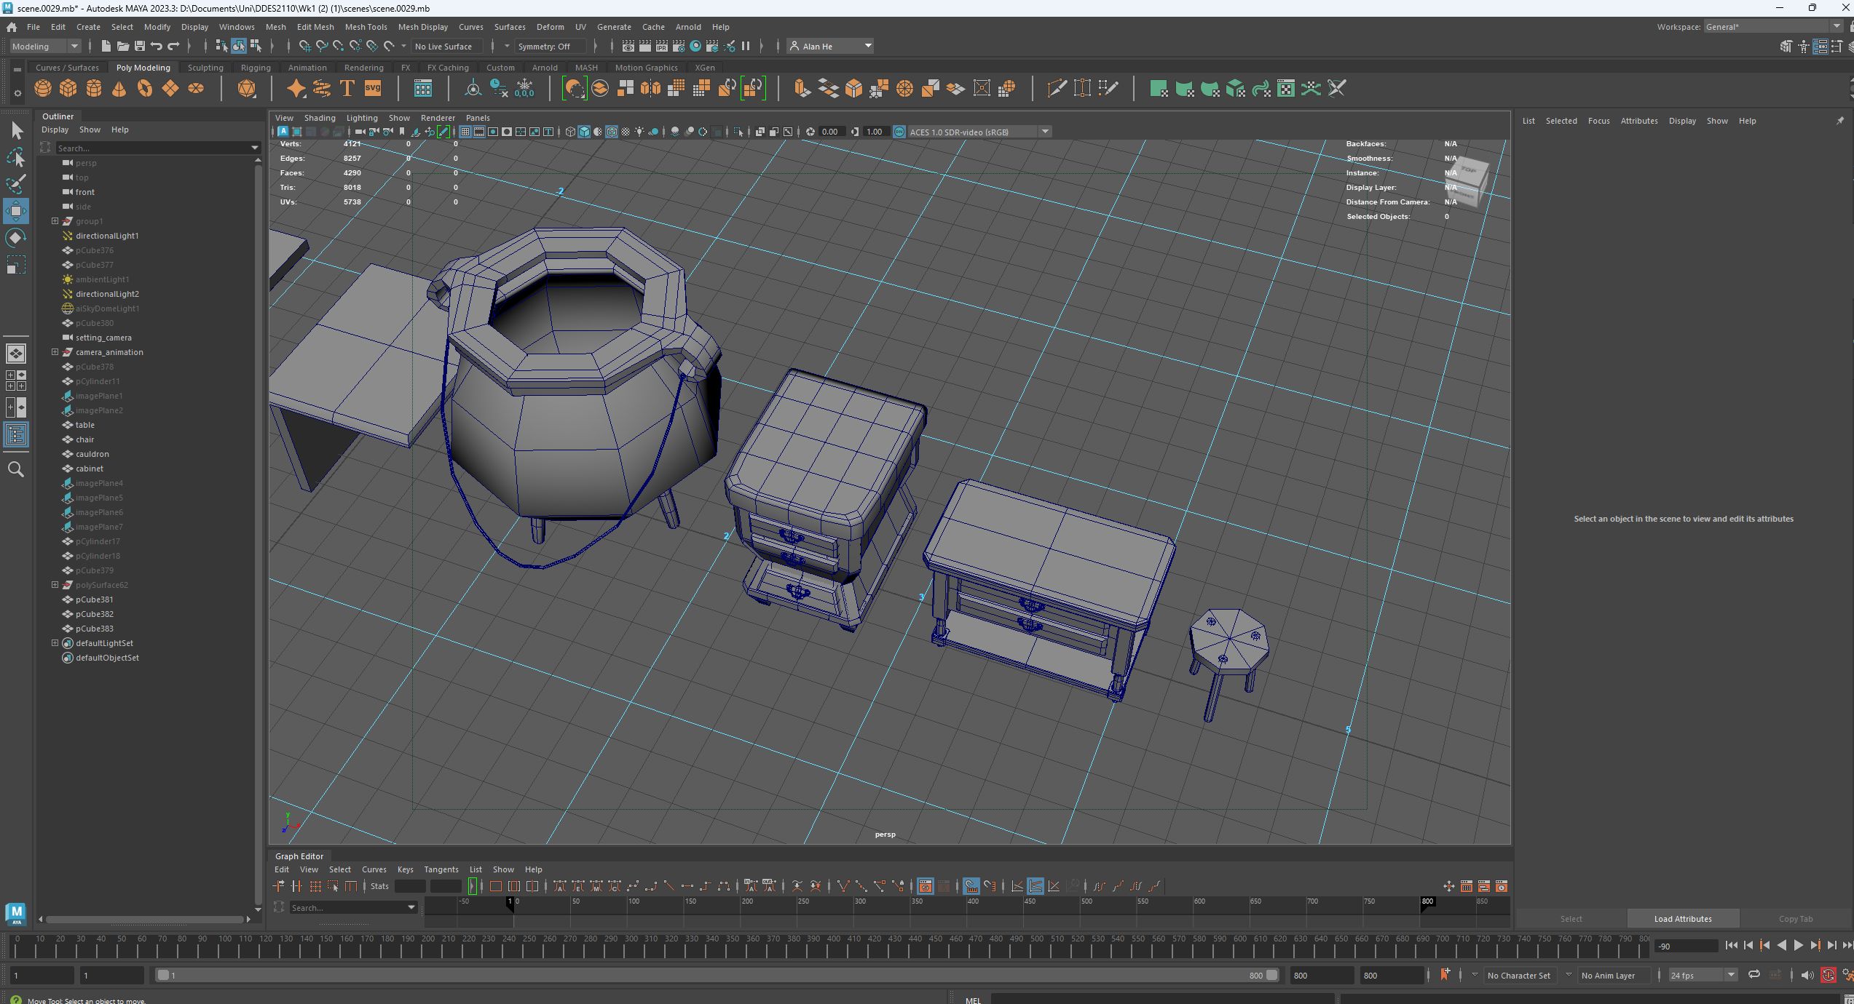Image resolution: width=1854 pixels, height=1004 pixels.
Task: Expand the camera_animation node in Outliner
Action: coord(55,352)
